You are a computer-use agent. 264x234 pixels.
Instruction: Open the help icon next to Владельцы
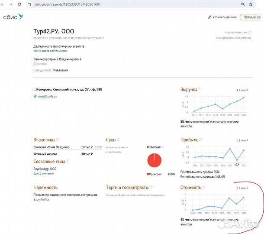point(58,139)
